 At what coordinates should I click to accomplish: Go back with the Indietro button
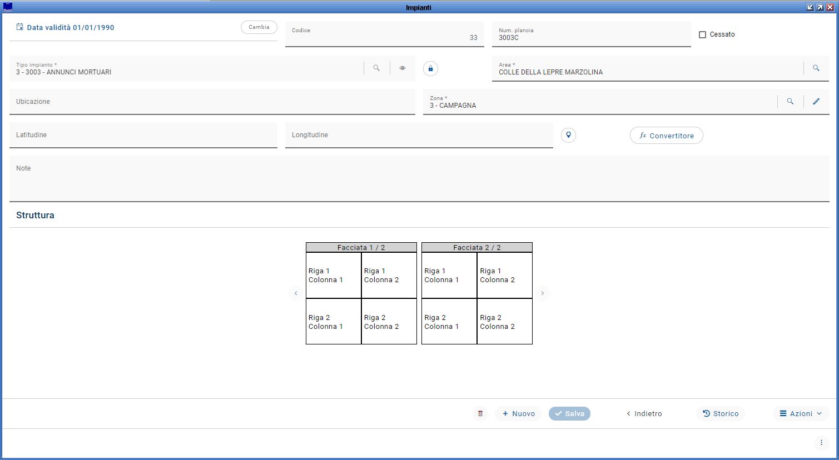[x=644, y=413]
